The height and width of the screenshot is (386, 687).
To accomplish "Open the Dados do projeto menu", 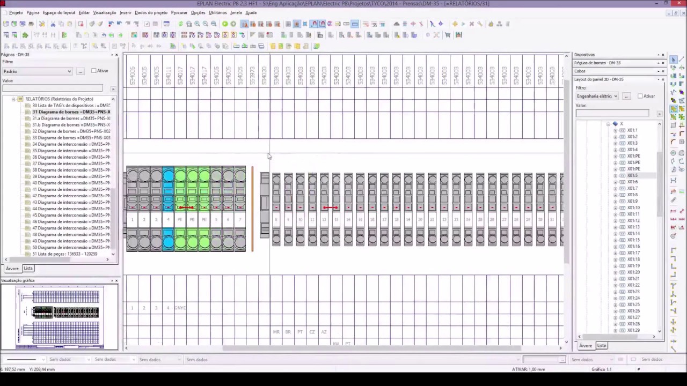I will click(x=151, y=12).
